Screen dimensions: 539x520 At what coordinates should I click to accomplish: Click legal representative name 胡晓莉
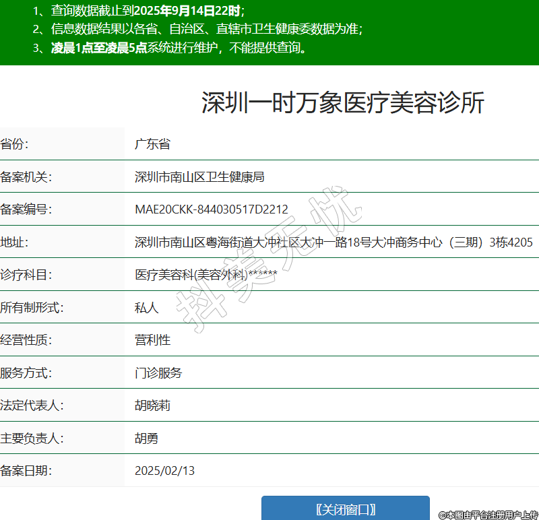153,405
